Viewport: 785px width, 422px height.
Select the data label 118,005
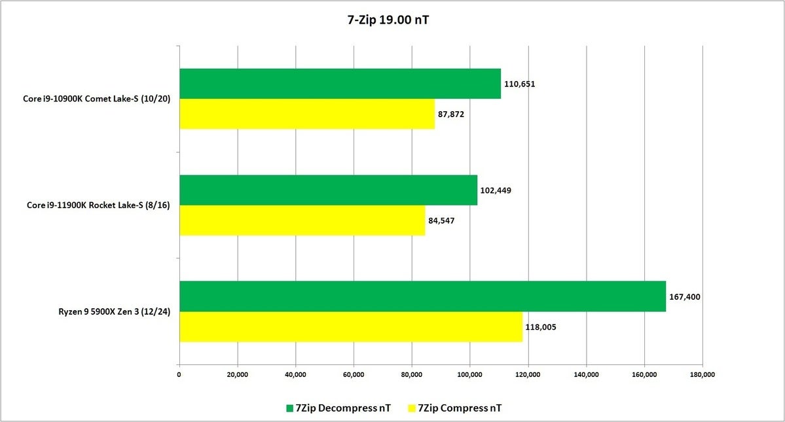tap(541, 328)
